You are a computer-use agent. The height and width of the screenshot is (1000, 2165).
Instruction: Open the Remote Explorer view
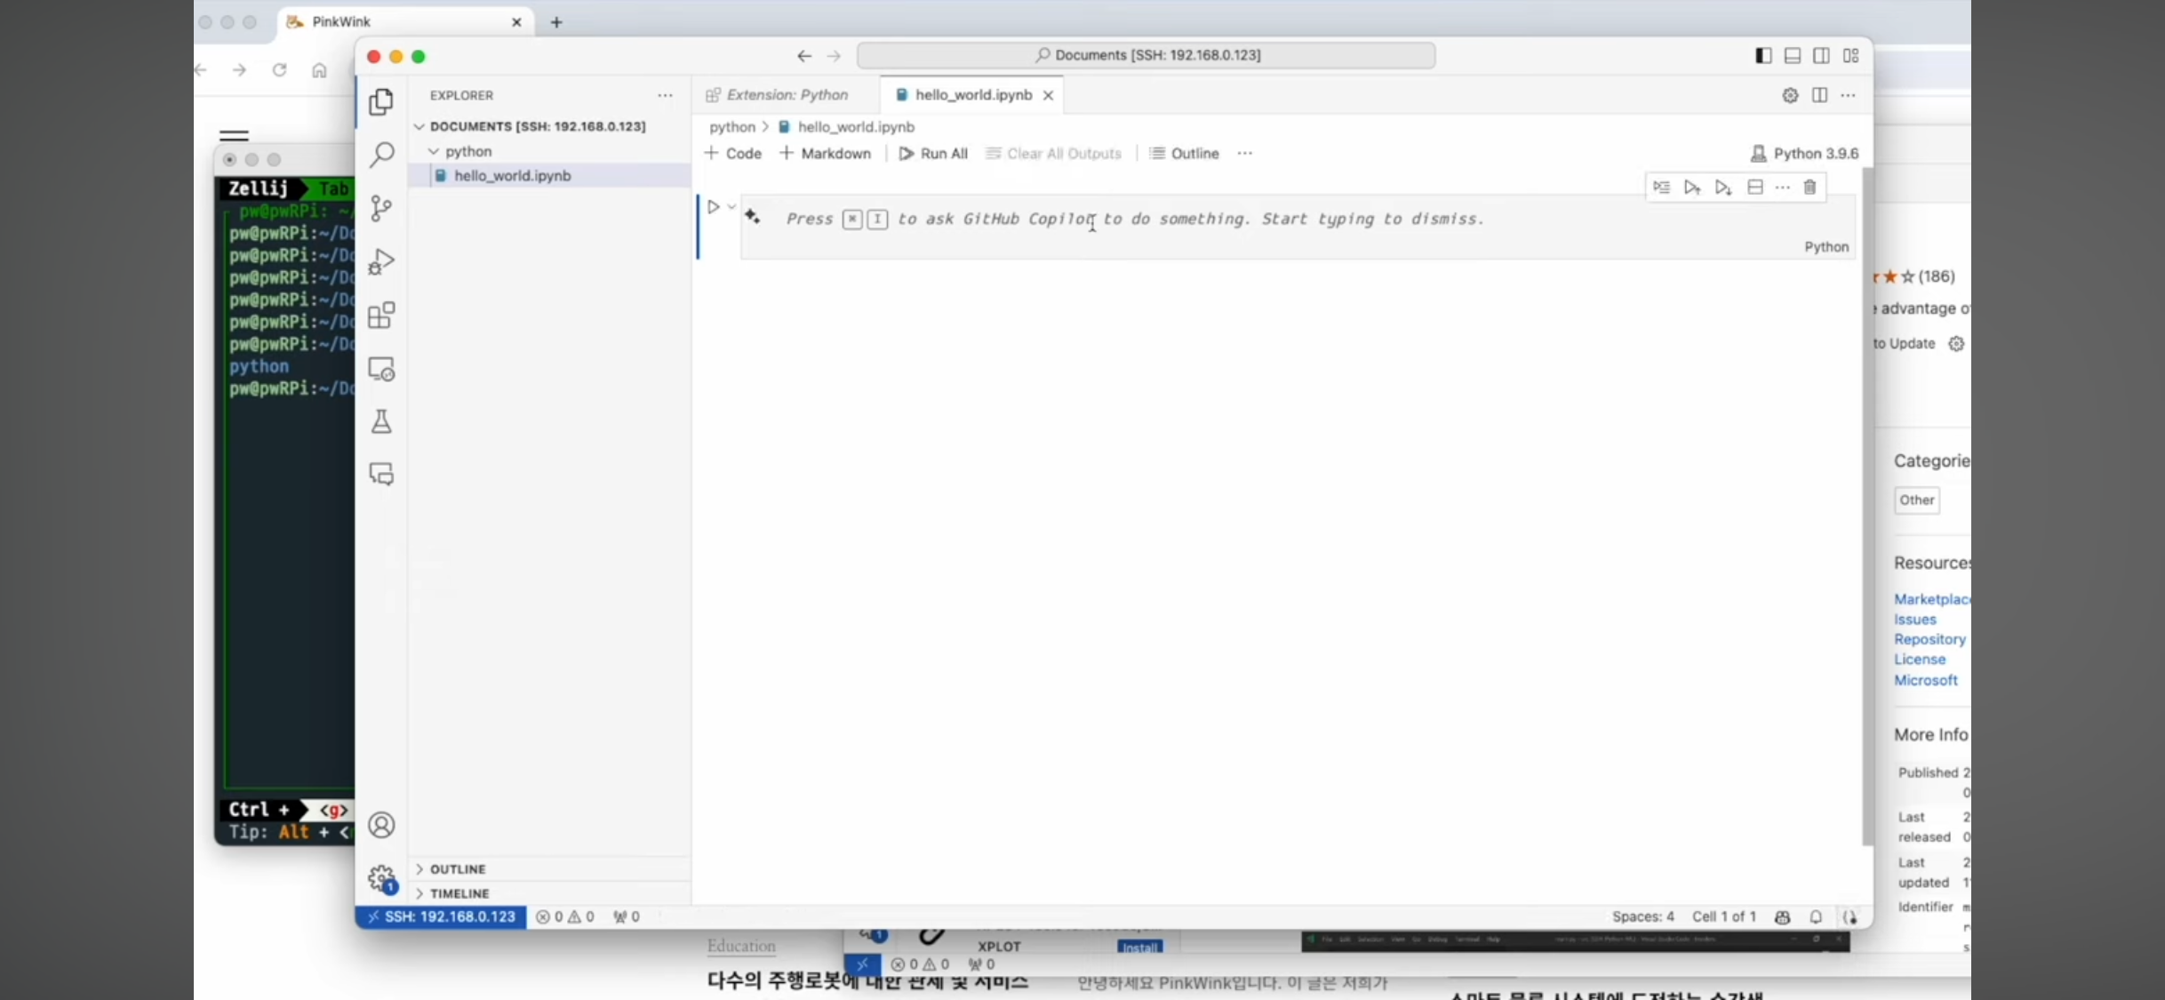coord(381,369)
